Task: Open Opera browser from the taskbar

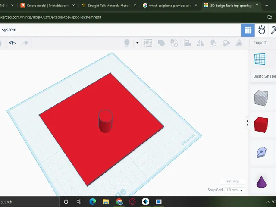Action: point(132,202)
